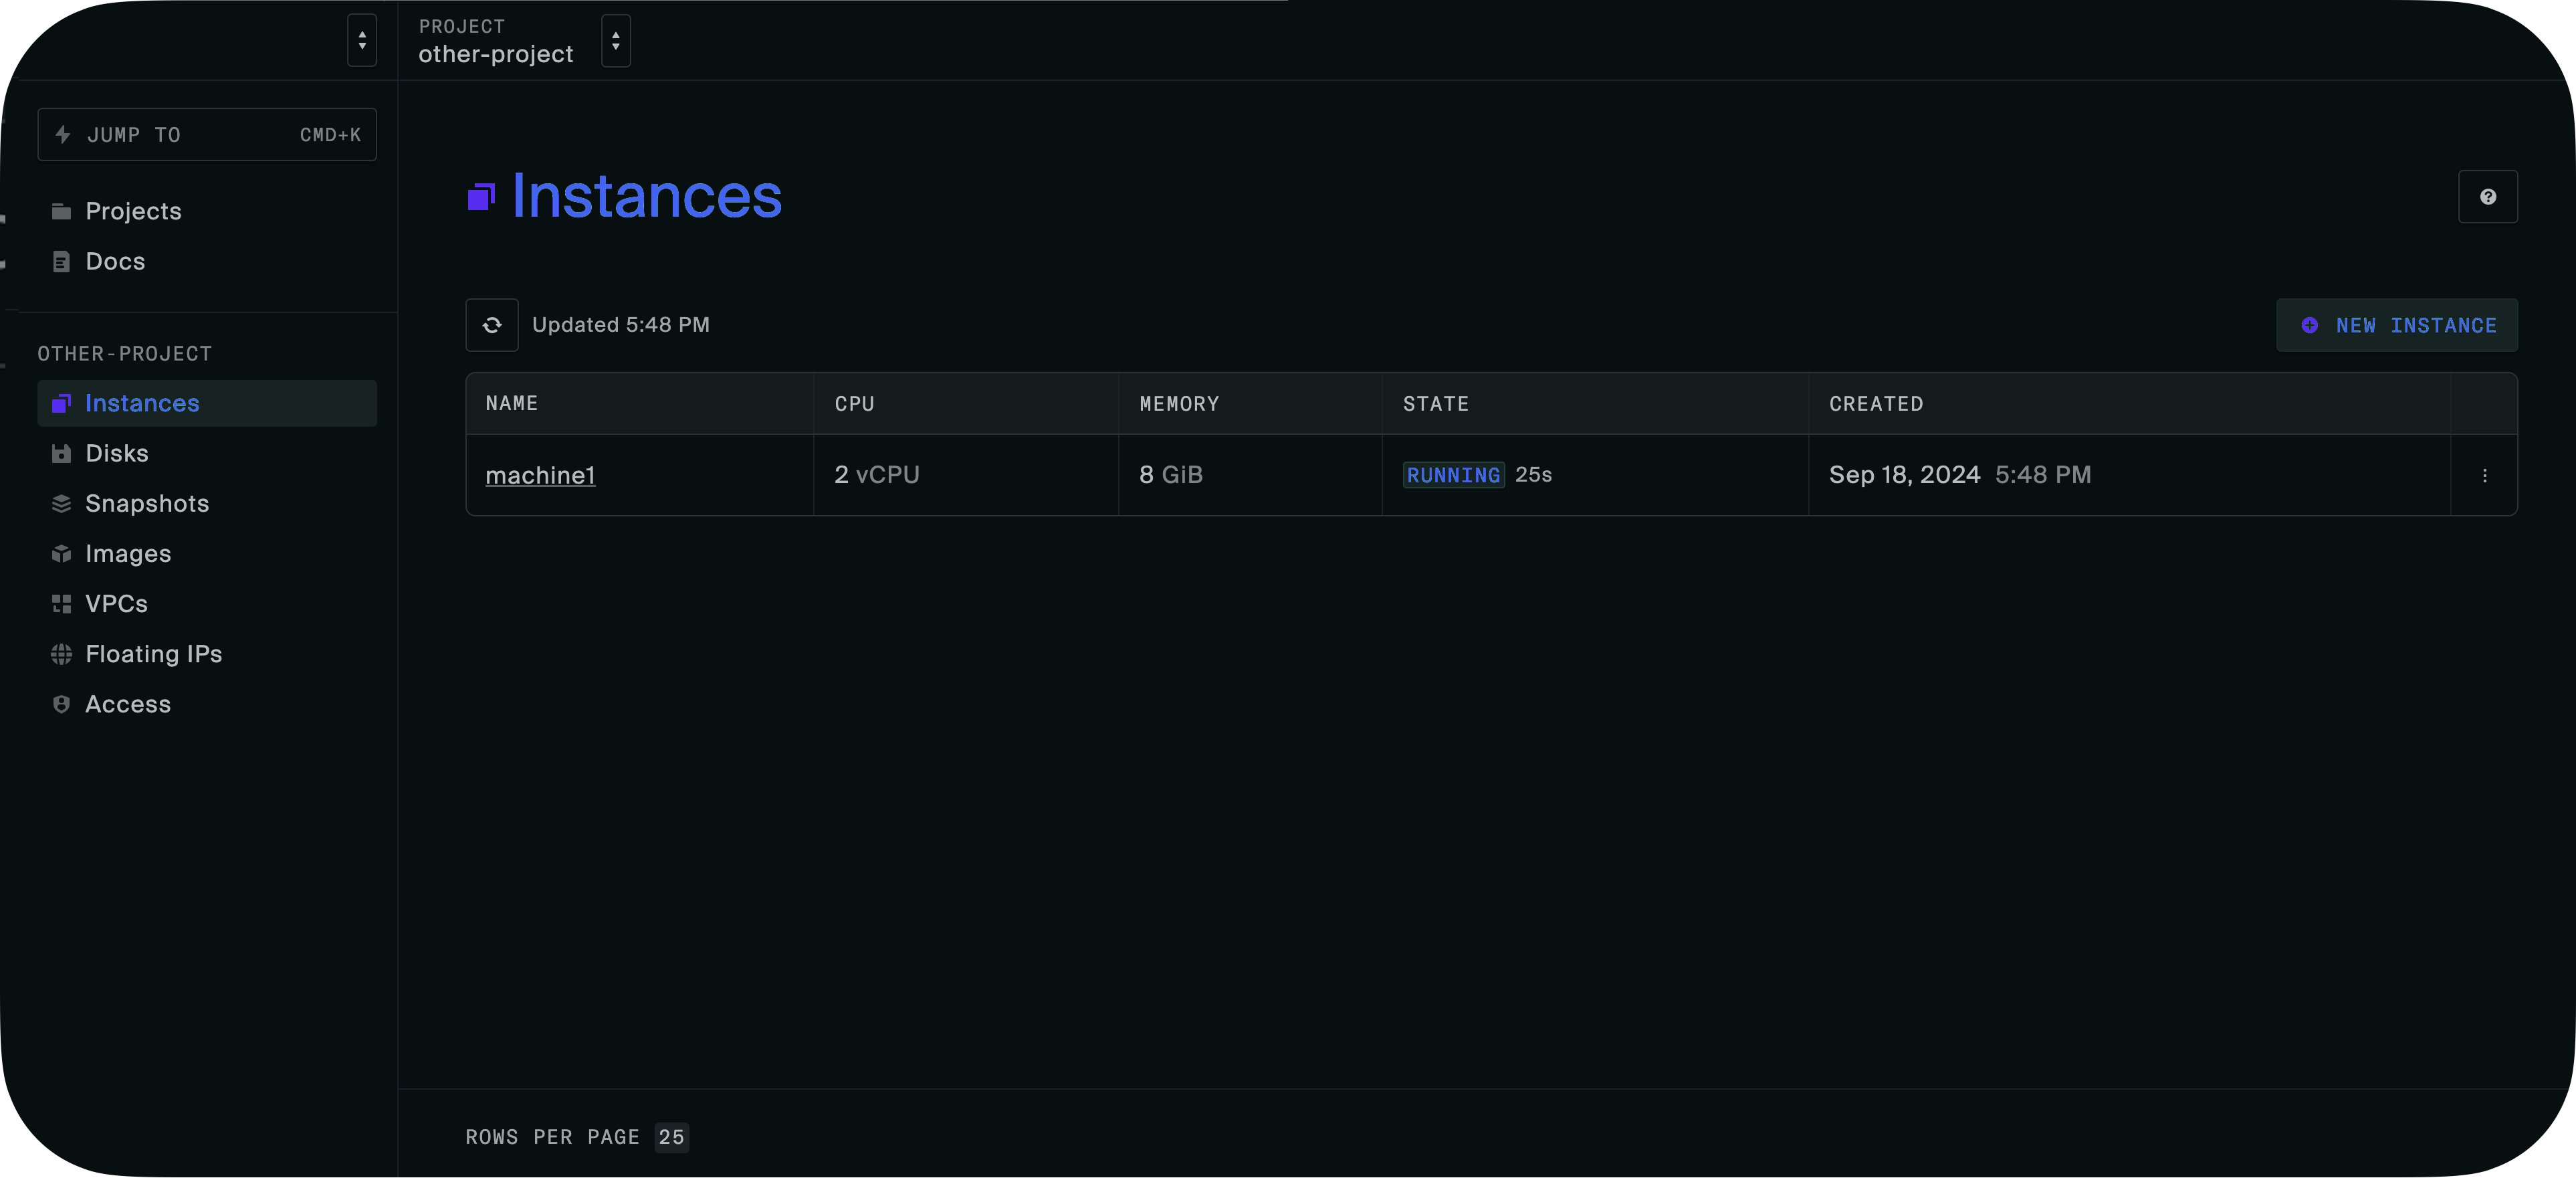Click the Access shield icon

[61, 705]
